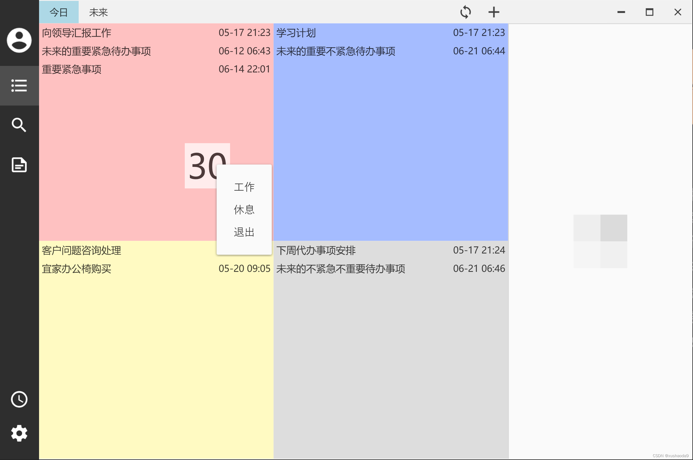Select the 宜家办公椅购买 task item
The width and height of the screenshot is (693, 460).
[x=77, y=268]
